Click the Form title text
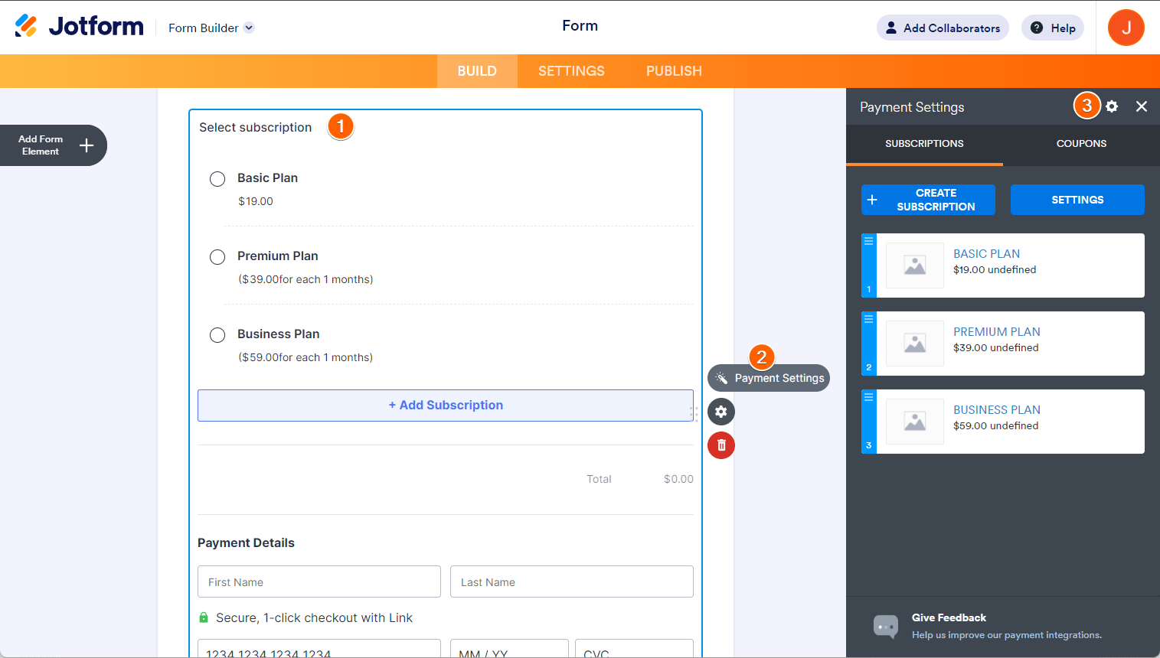 pos(580,26)
